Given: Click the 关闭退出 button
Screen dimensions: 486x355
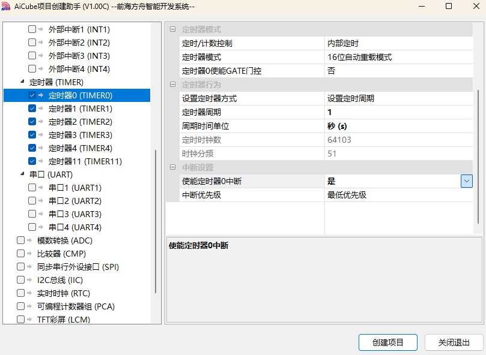Looking at the screenshot, I should (454, 342).
